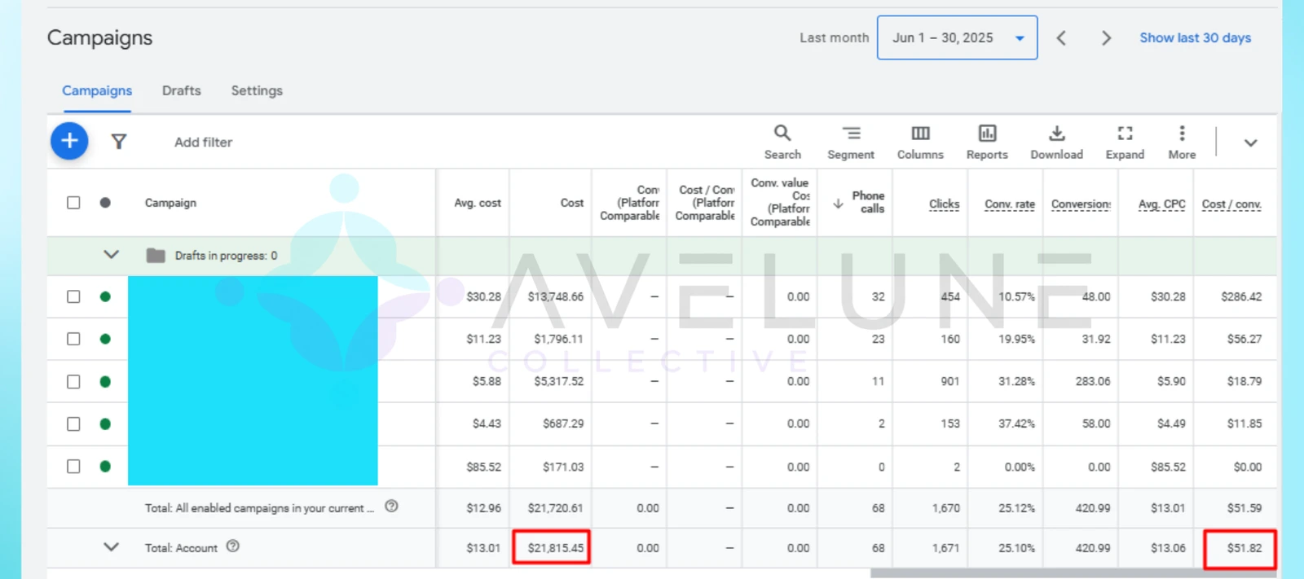
Task: Click the horizontal table scrollbar
Action: point(1073,573)
